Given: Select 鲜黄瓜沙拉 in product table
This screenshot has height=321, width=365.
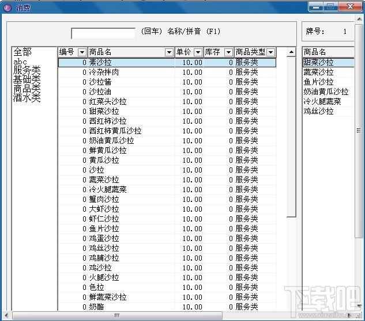Looking at the screenshot, I should click(x=167, y=150).
